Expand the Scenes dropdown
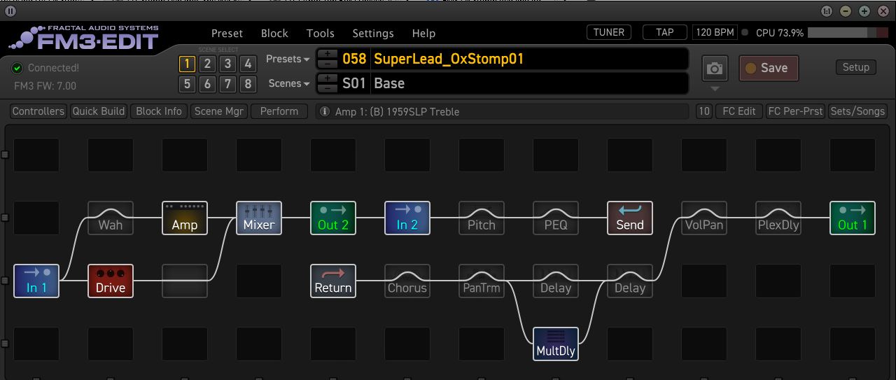 (288, 83)
